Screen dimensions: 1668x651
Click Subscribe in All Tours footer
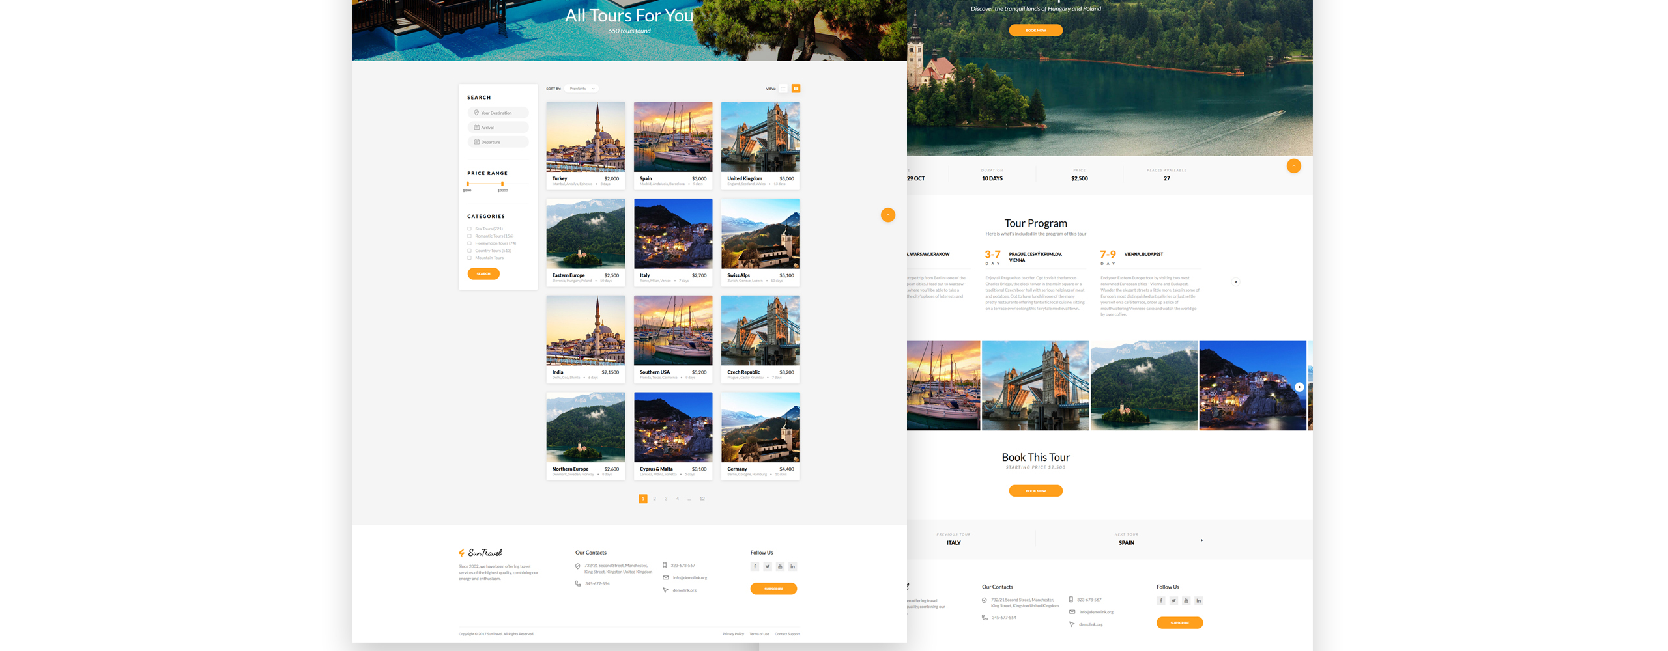tap(773, 589)
